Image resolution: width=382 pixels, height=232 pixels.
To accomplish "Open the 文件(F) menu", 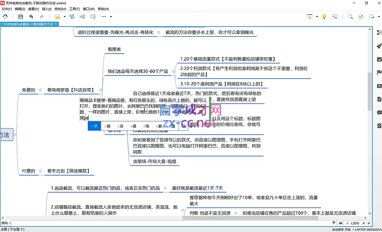I will (x=6, y=9).
